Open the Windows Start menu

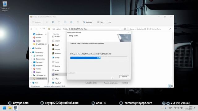(4, 108)
